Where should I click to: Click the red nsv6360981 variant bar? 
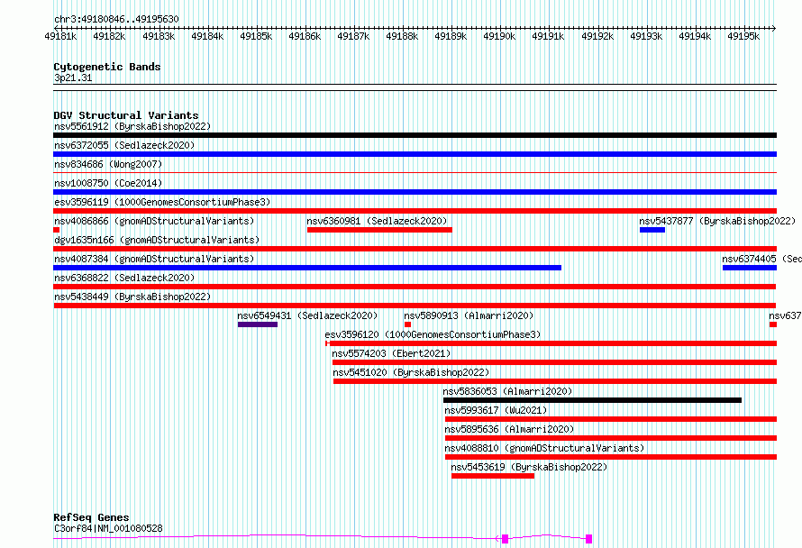click(379, 230)
